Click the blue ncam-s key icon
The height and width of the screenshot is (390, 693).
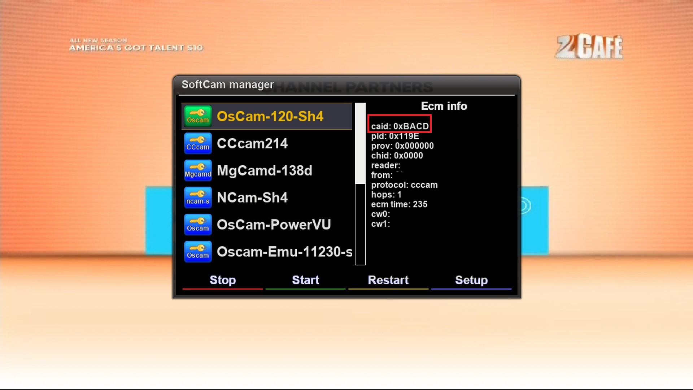click(x=198, y=198)
